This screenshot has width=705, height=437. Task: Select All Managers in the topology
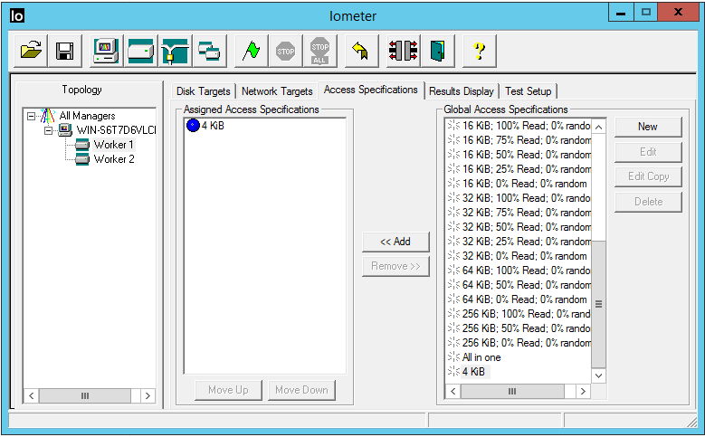pyautogui.click(x=87, y=116)
